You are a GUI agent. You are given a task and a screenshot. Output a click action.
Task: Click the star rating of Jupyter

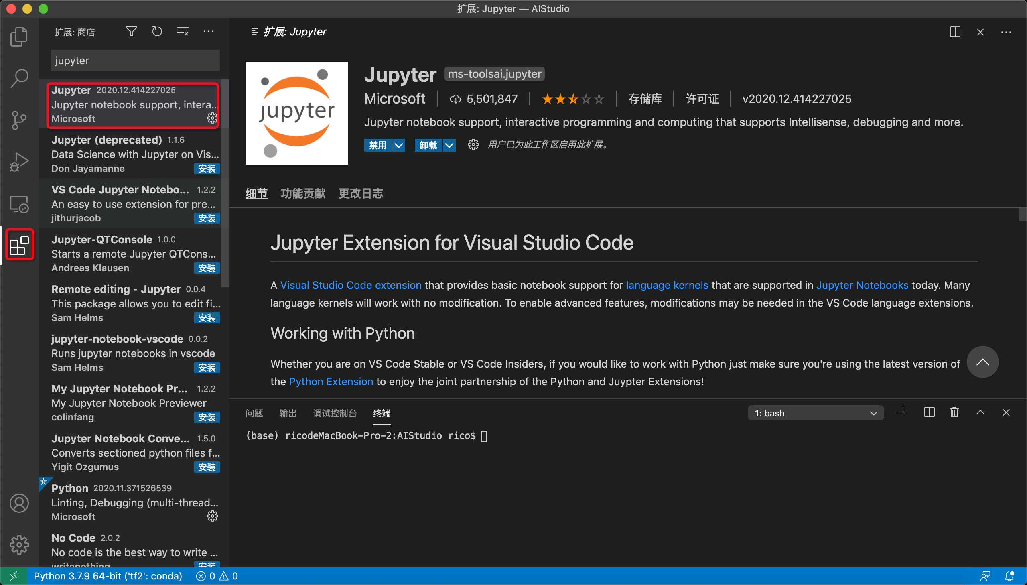point(573,99)
